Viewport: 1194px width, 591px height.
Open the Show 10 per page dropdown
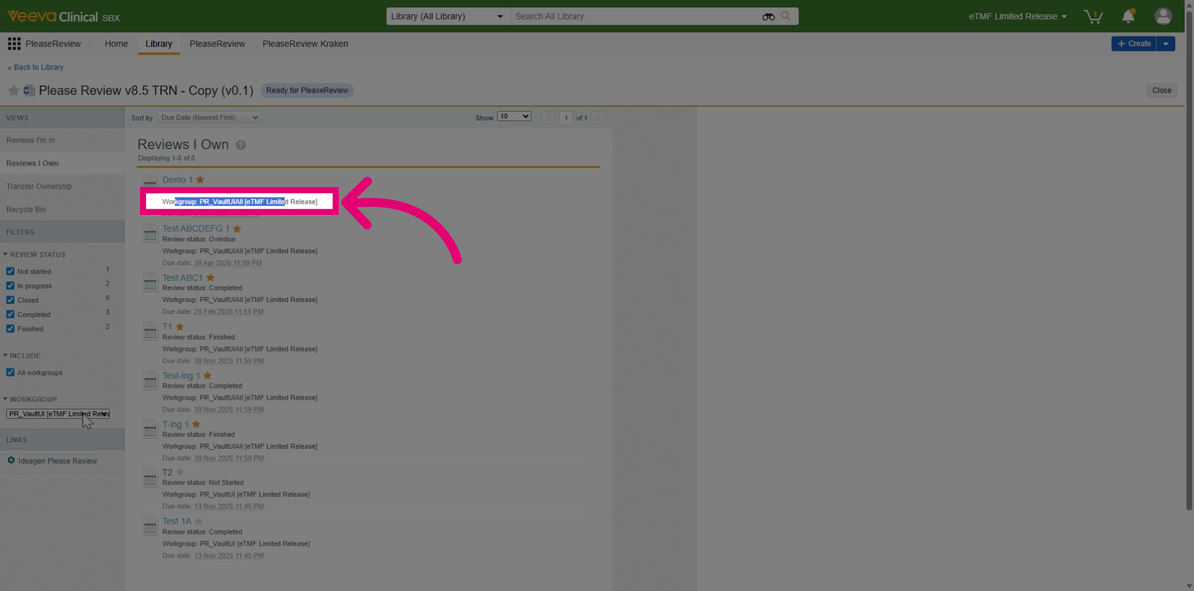pyautogui.click(x=514, y=117)
